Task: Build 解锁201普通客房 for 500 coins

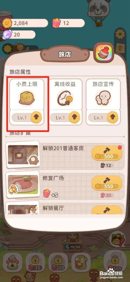Action: (107, 153)
